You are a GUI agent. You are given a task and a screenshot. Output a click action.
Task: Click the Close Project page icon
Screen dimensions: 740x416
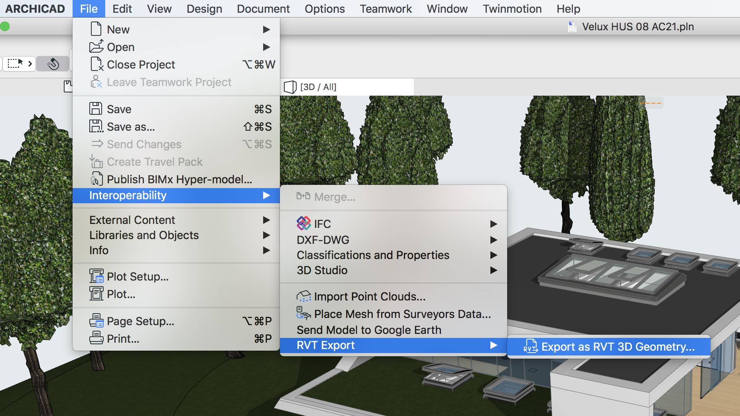(97, 64)
